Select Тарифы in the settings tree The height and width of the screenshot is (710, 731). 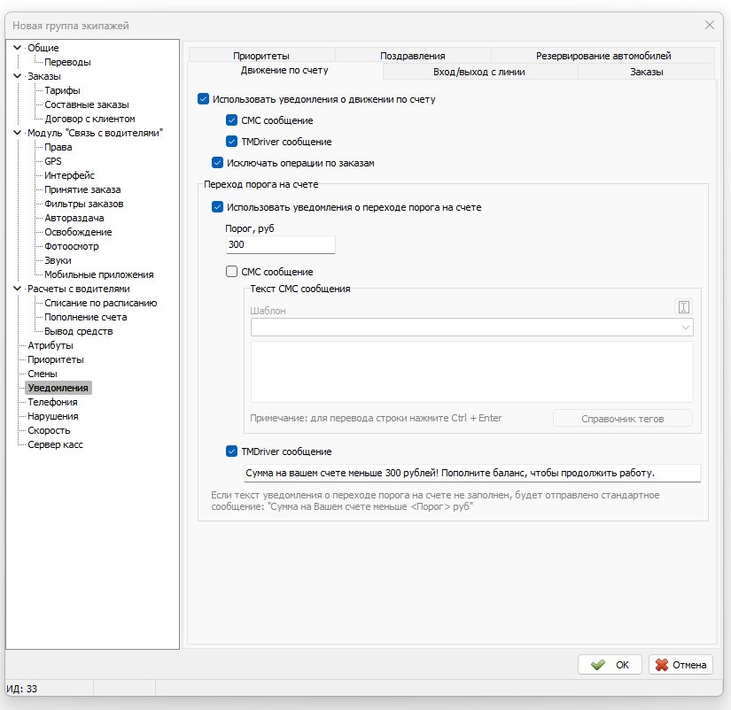tap(62, 90)
